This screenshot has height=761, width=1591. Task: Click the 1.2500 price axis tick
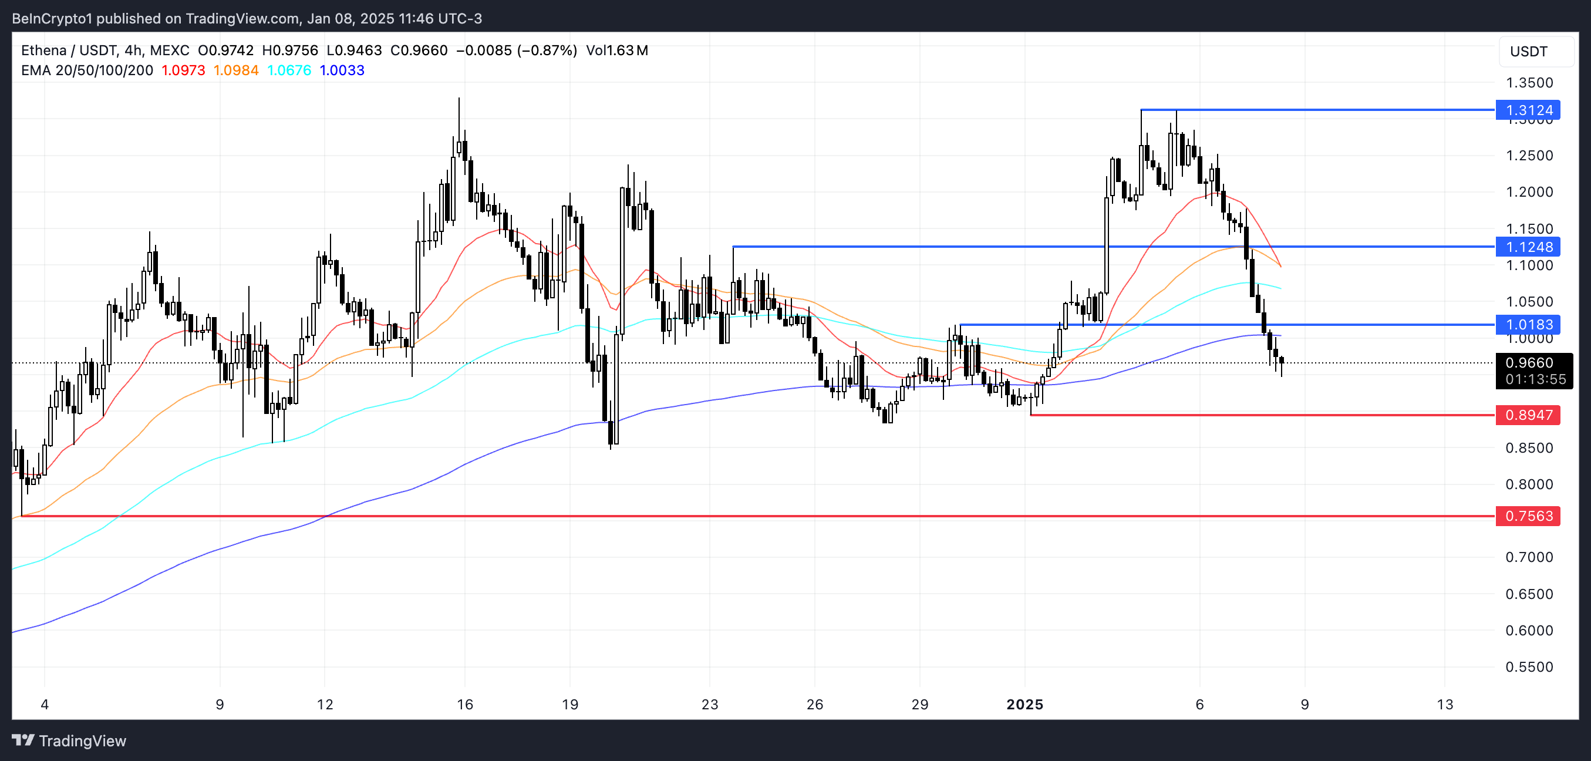(1529, 156)
